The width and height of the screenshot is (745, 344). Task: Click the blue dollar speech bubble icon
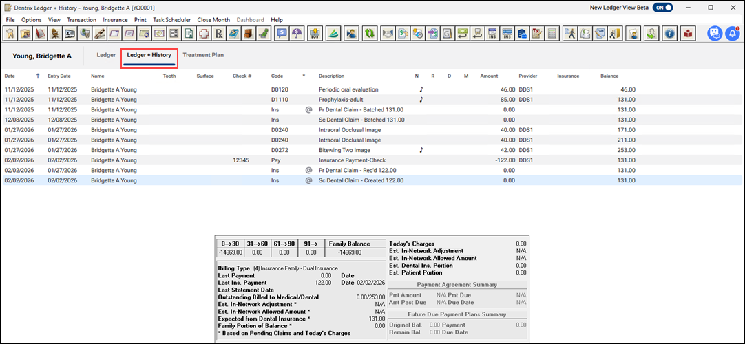pyautogui.click(x=282, y=33)
